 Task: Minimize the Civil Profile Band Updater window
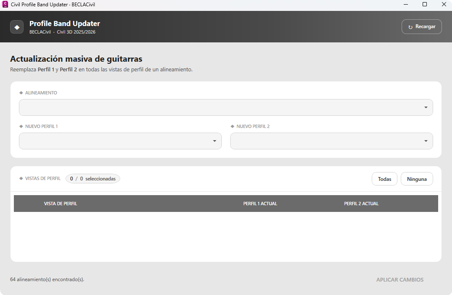point(406,4)
